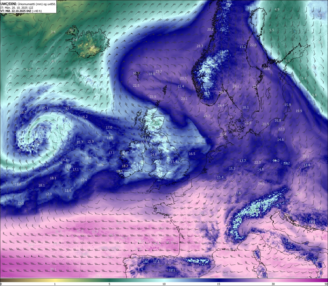Click the map value 39.1

[53, 269]
